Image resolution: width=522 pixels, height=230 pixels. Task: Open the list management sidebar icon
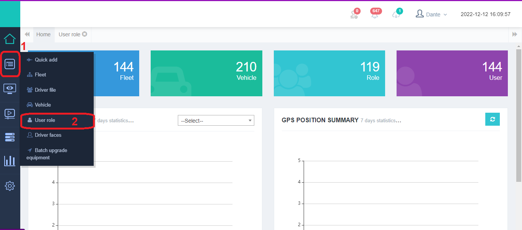coord(10,64)
